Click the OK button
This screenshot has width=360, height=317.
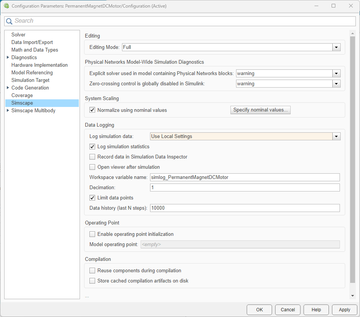[259, 310]
